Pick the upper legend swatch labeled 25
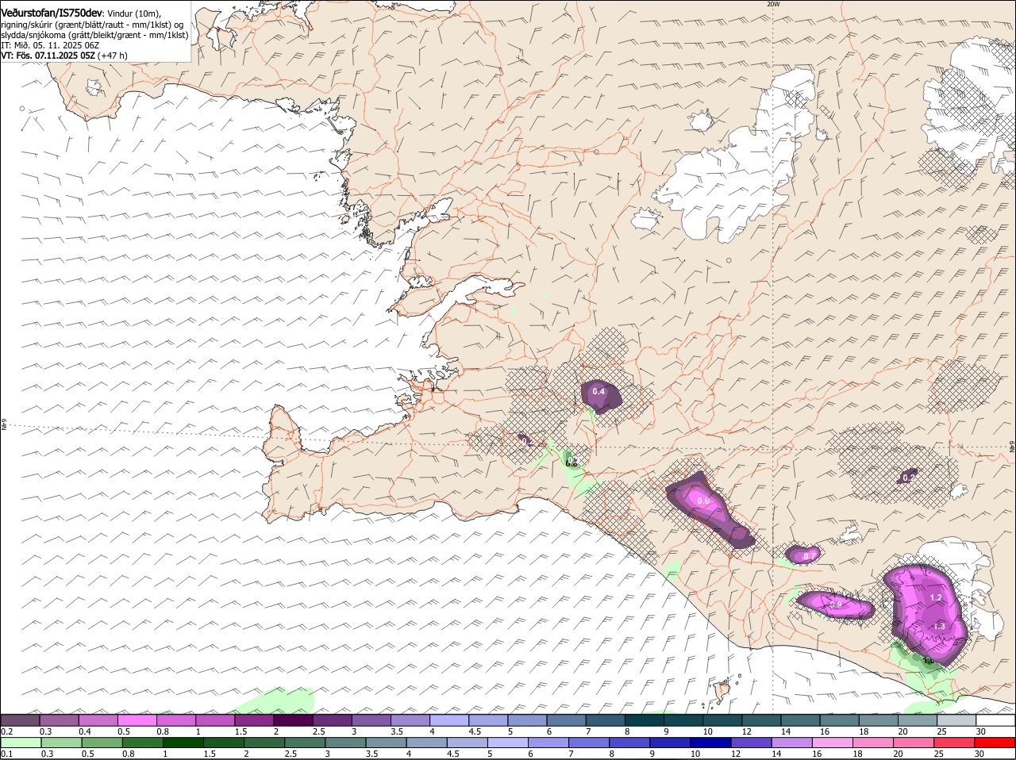 [957, 720]
